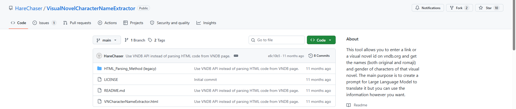This screenshot has height=109, width=516.
Task: Switch to the Issues tab
Action: pyautogui.click(x=44, y=23)
